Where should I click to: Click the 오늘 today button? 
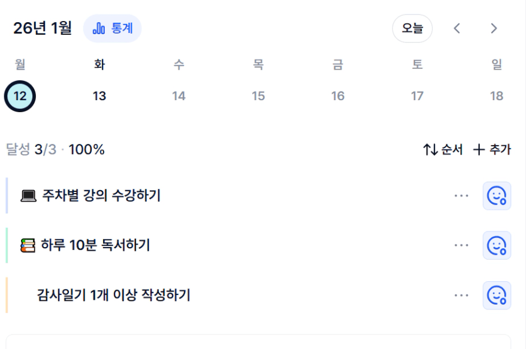pyautogui.click(x=412, y=28)
